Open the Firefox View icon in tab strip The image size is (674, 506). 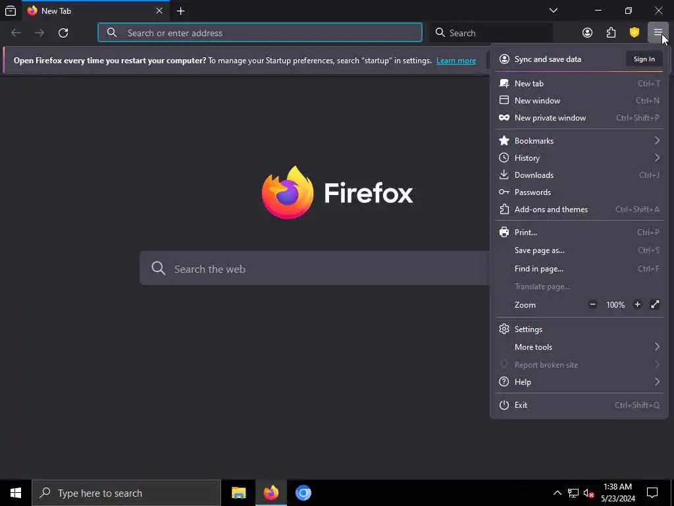11,11
